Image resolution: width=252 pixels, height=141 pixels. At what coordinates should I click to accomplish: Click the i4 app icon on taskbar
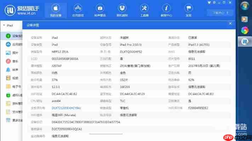click(x=245, y=42)
